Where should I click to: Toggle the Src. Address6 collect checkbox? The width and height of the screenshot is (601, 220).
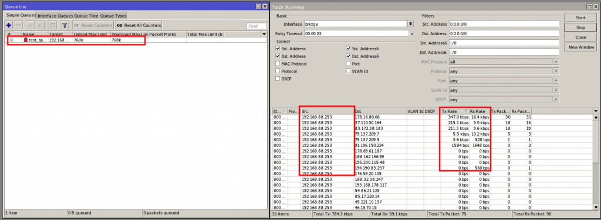[x=348, y=49]
